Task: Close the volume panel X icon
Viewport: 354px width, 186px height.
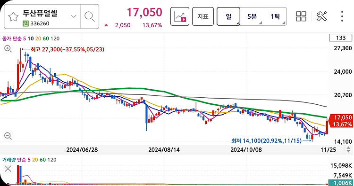Action: (x=8, y=169)
